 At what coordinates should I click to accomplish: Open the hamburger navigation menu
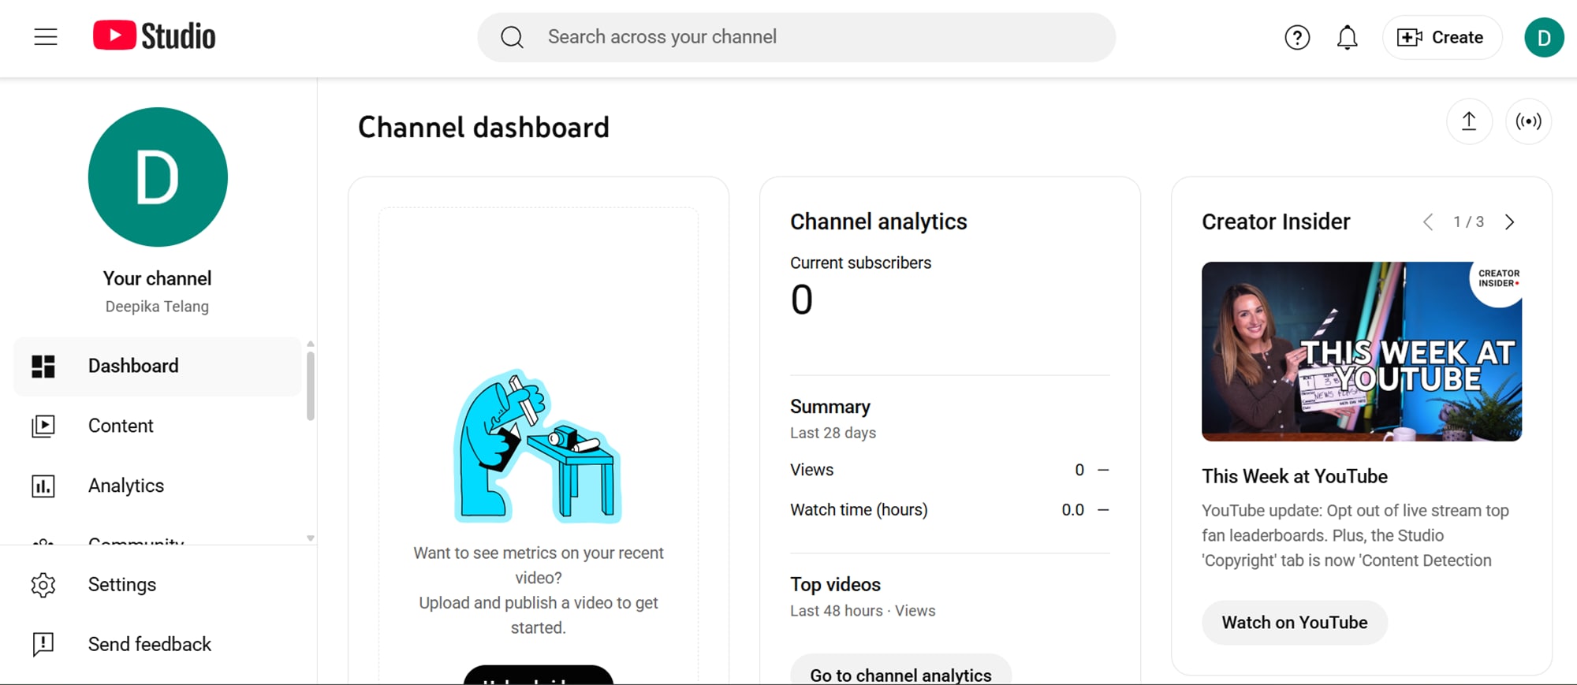[x=46, y=36]
